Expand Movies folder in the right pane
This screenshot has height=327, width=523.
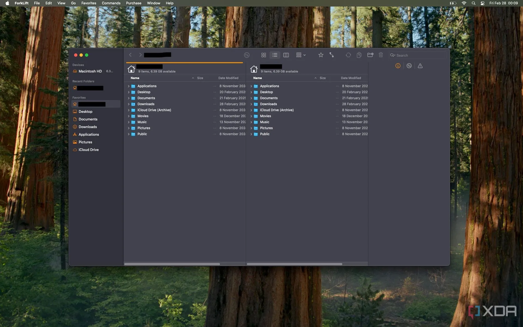[x=251, y=116]
